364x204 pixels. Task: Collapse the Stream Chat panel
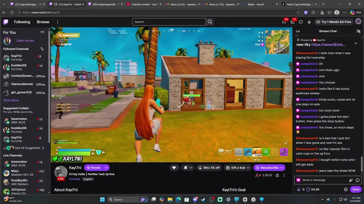click(x=298, y=31)
